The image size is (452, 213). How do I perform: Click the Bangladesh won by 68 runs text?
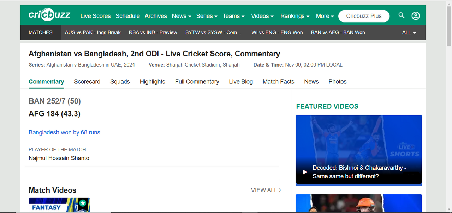click(x=64, y=132)
